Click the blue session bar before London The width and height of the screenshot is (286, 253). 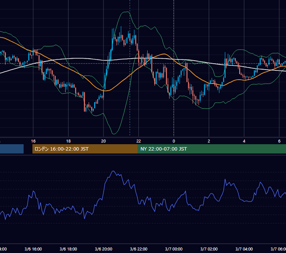[x=12, y=149]
